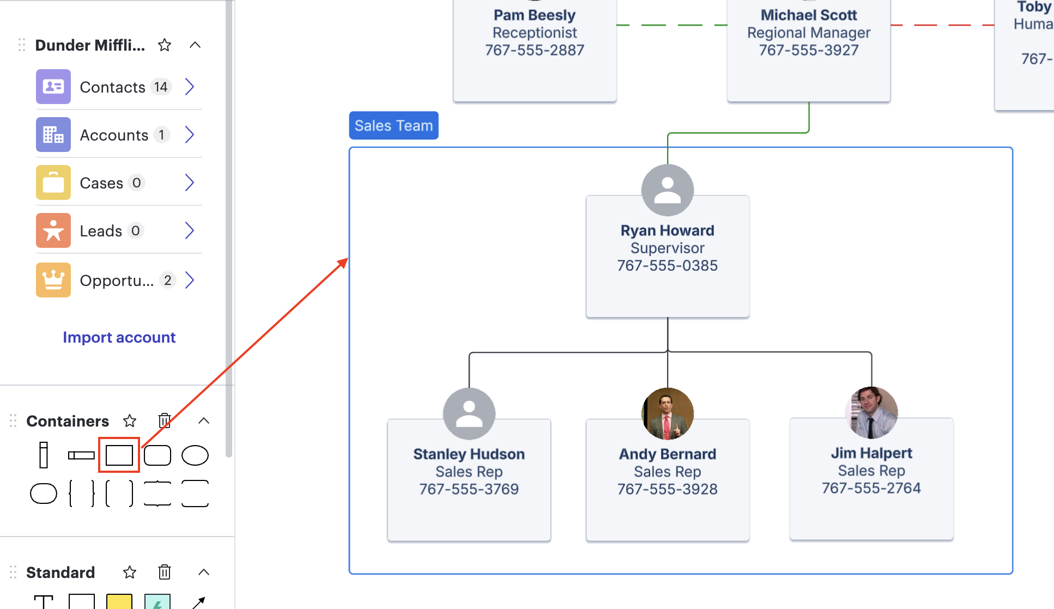The height and width of the screenshot is (609, 1054).
Task: Toggle the Standard favorite star
Action: coord(130,572)
